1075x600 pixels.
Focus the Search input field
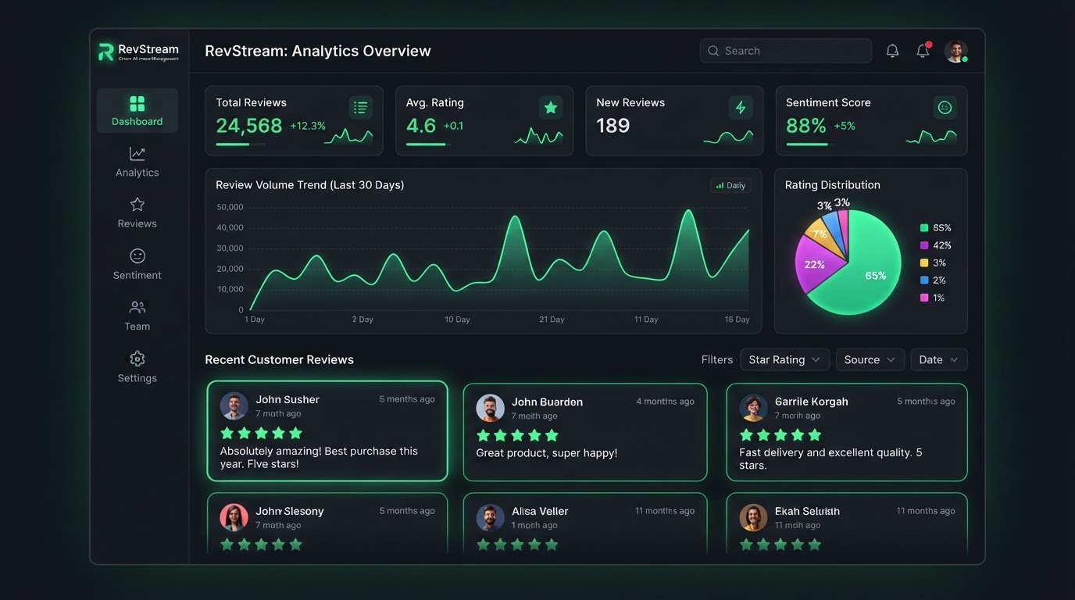click(785, 51)
